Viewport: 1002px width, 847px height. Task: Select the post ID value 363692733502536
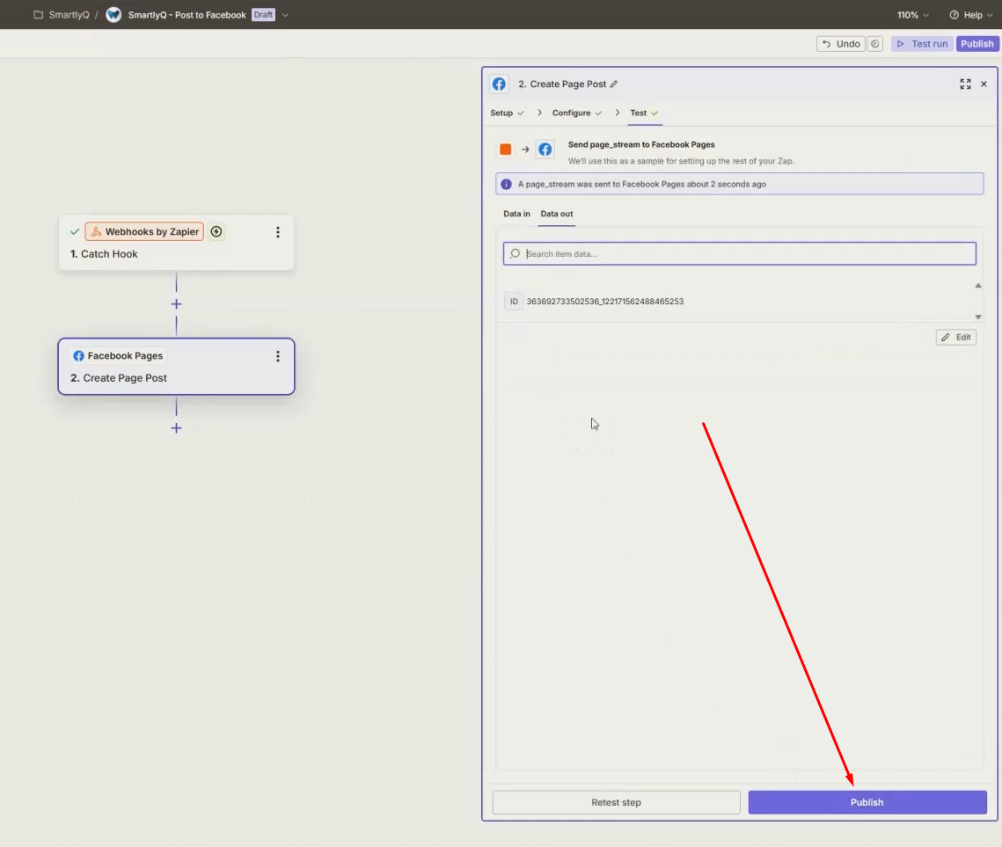604,302
